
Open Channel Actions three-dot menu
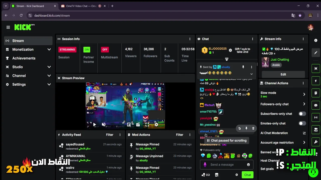click(303, 83)
